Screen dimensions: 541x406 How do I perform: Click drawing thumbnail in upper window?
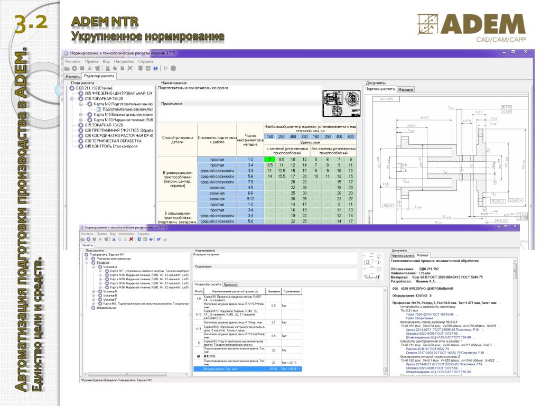[x=342, y=104]
